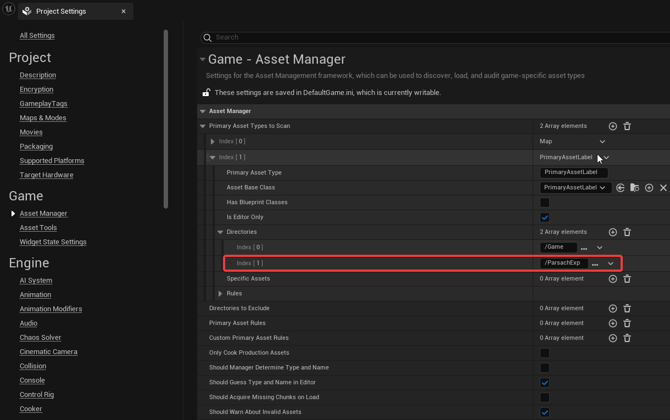Collapse the Game - Asset Manager header
The height and width of the screenshot is (420, 670).
point(203,59)
